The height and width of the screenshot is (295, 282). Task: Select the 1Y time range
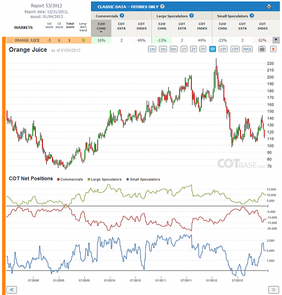point(184,49)
